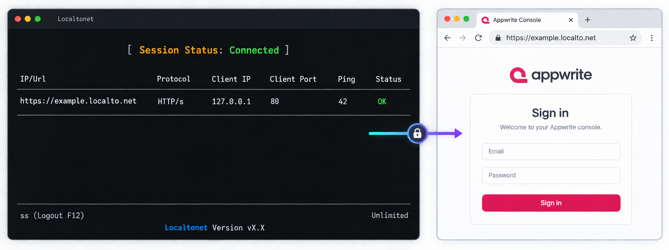Minimize the Localtonet terminal window
669x250 pixels.
coord(28,19)
